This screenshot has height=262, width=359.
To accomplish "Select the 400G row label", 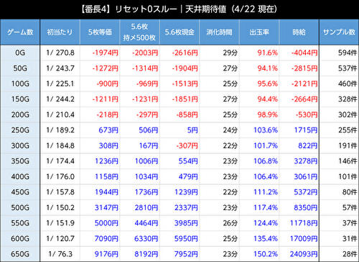I will (x=20, y=176).
